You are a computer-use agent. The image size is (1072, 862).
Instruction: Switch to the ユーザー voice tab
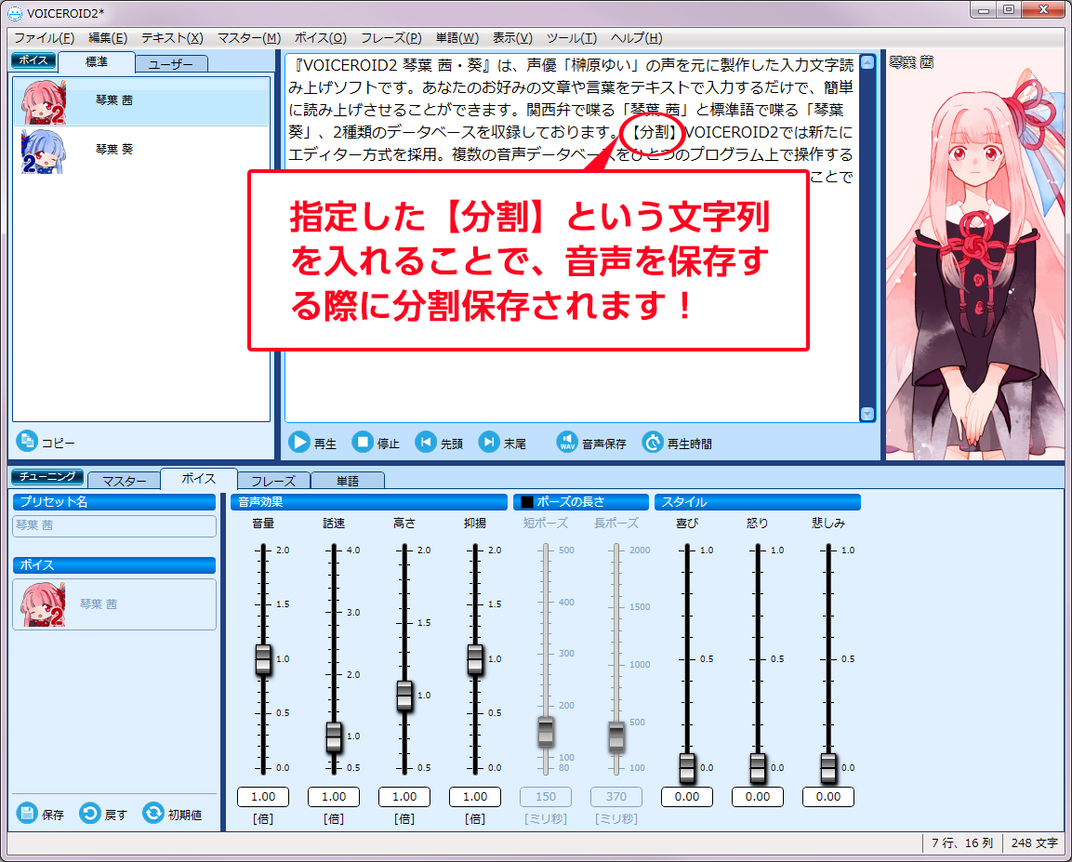(x=171, y=64)
